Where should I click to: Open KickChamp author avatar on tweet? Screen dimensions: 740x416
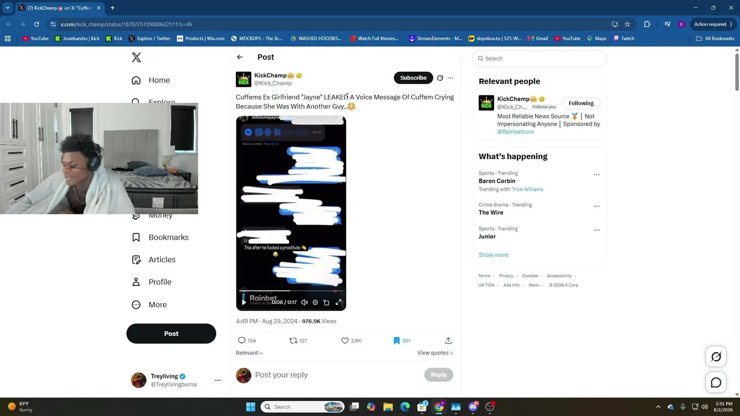243,79
